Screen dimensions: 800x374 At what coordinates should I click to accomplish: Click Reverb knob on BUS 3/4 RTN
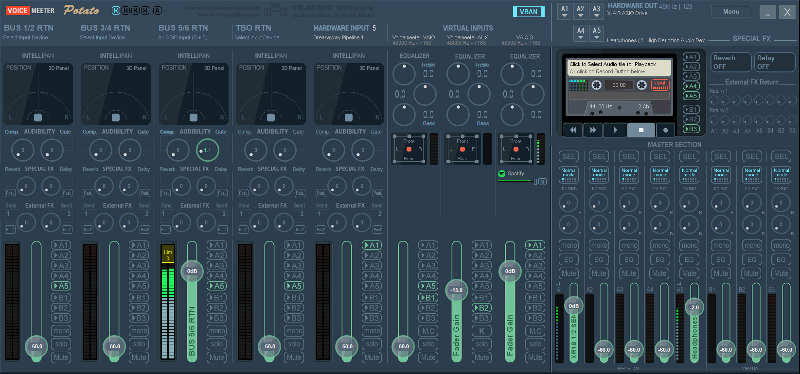tap(104, 186)
